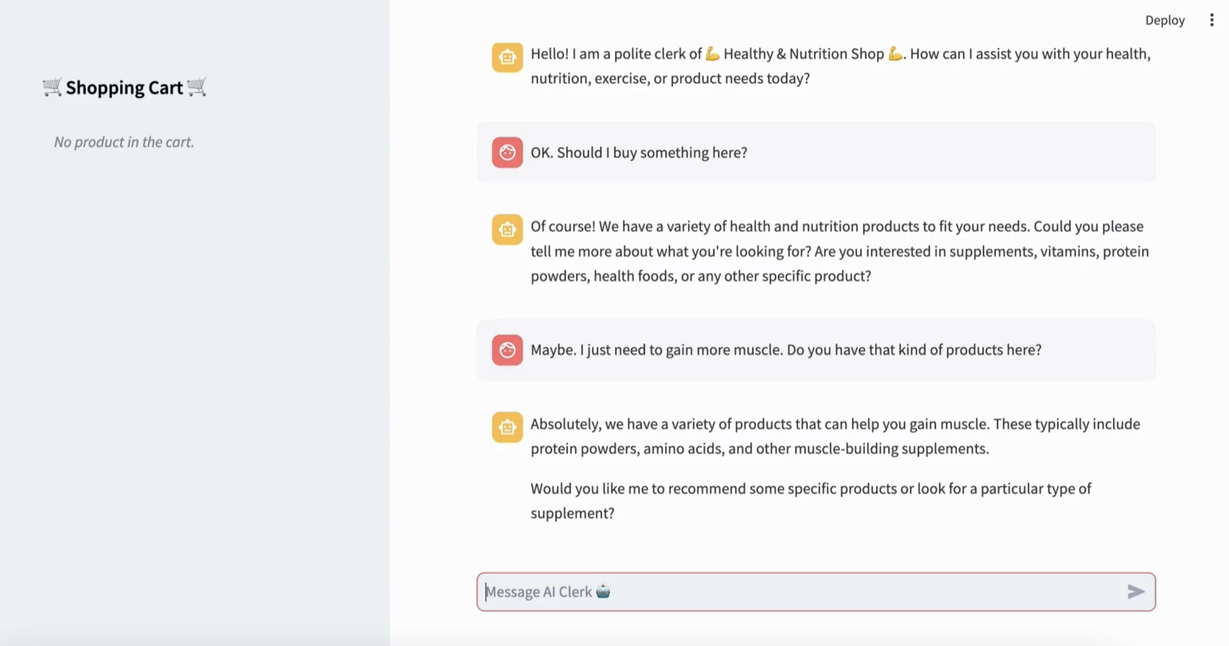Click cart emoji before Shopping Cart heading
The width and height of the screenshot is (1229, 646).
point(52,87)
